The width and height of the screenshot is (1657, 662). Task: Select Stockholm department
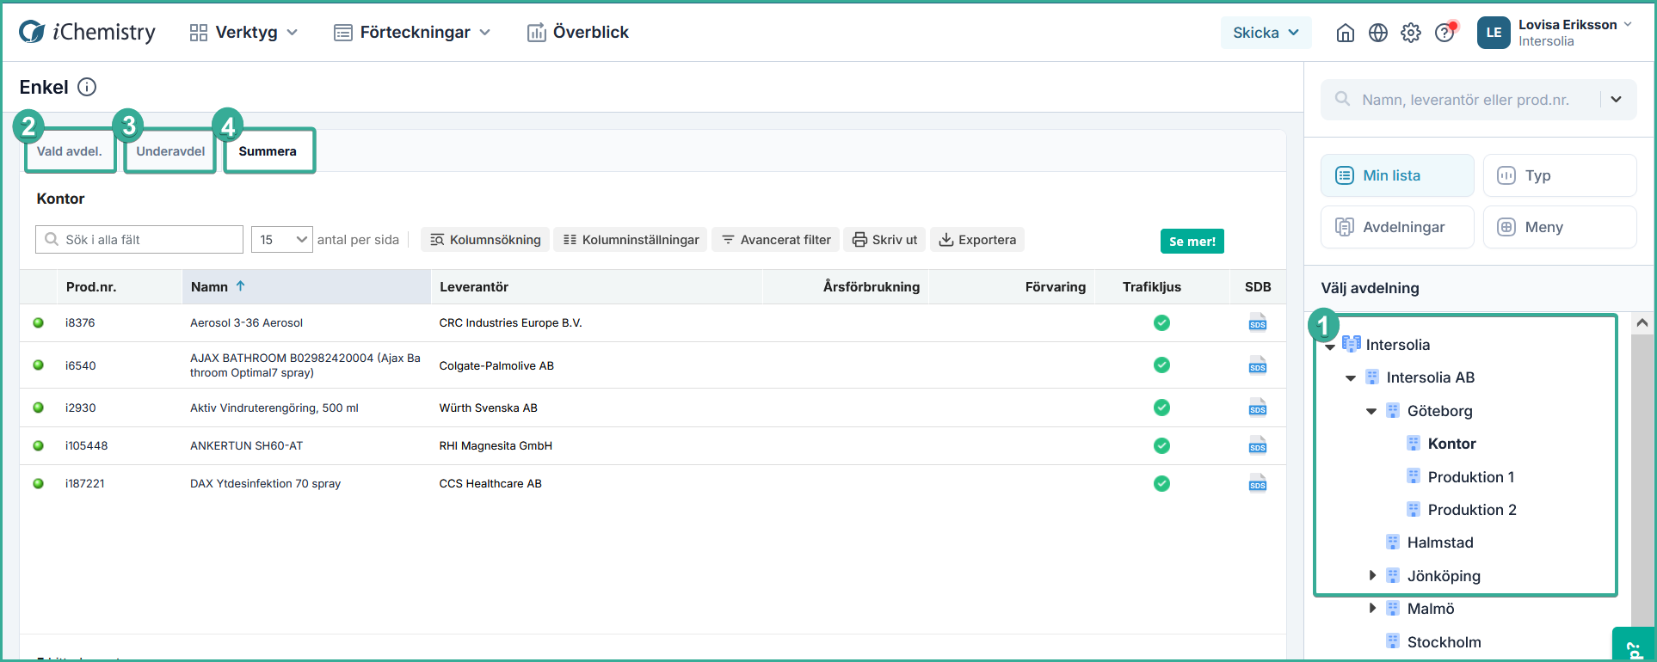click(1444, 642)
